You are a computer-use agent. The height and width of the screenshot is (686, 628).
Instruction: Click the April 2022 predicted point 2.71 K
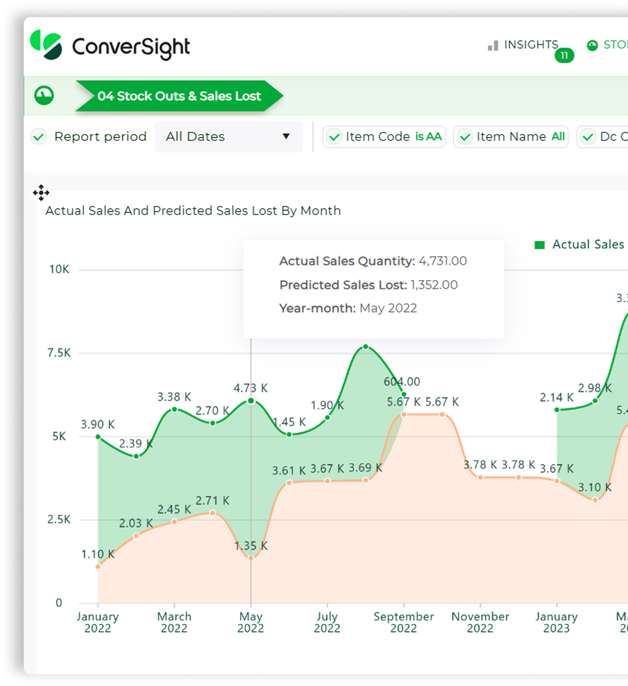click(x=212, y=513)
